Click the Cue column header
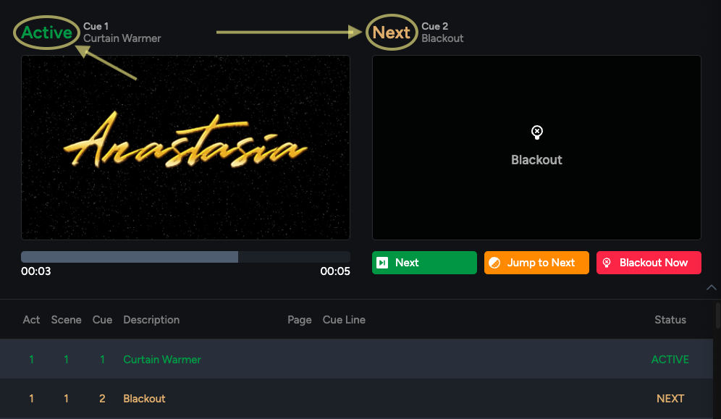 click(x=102, y=320)
